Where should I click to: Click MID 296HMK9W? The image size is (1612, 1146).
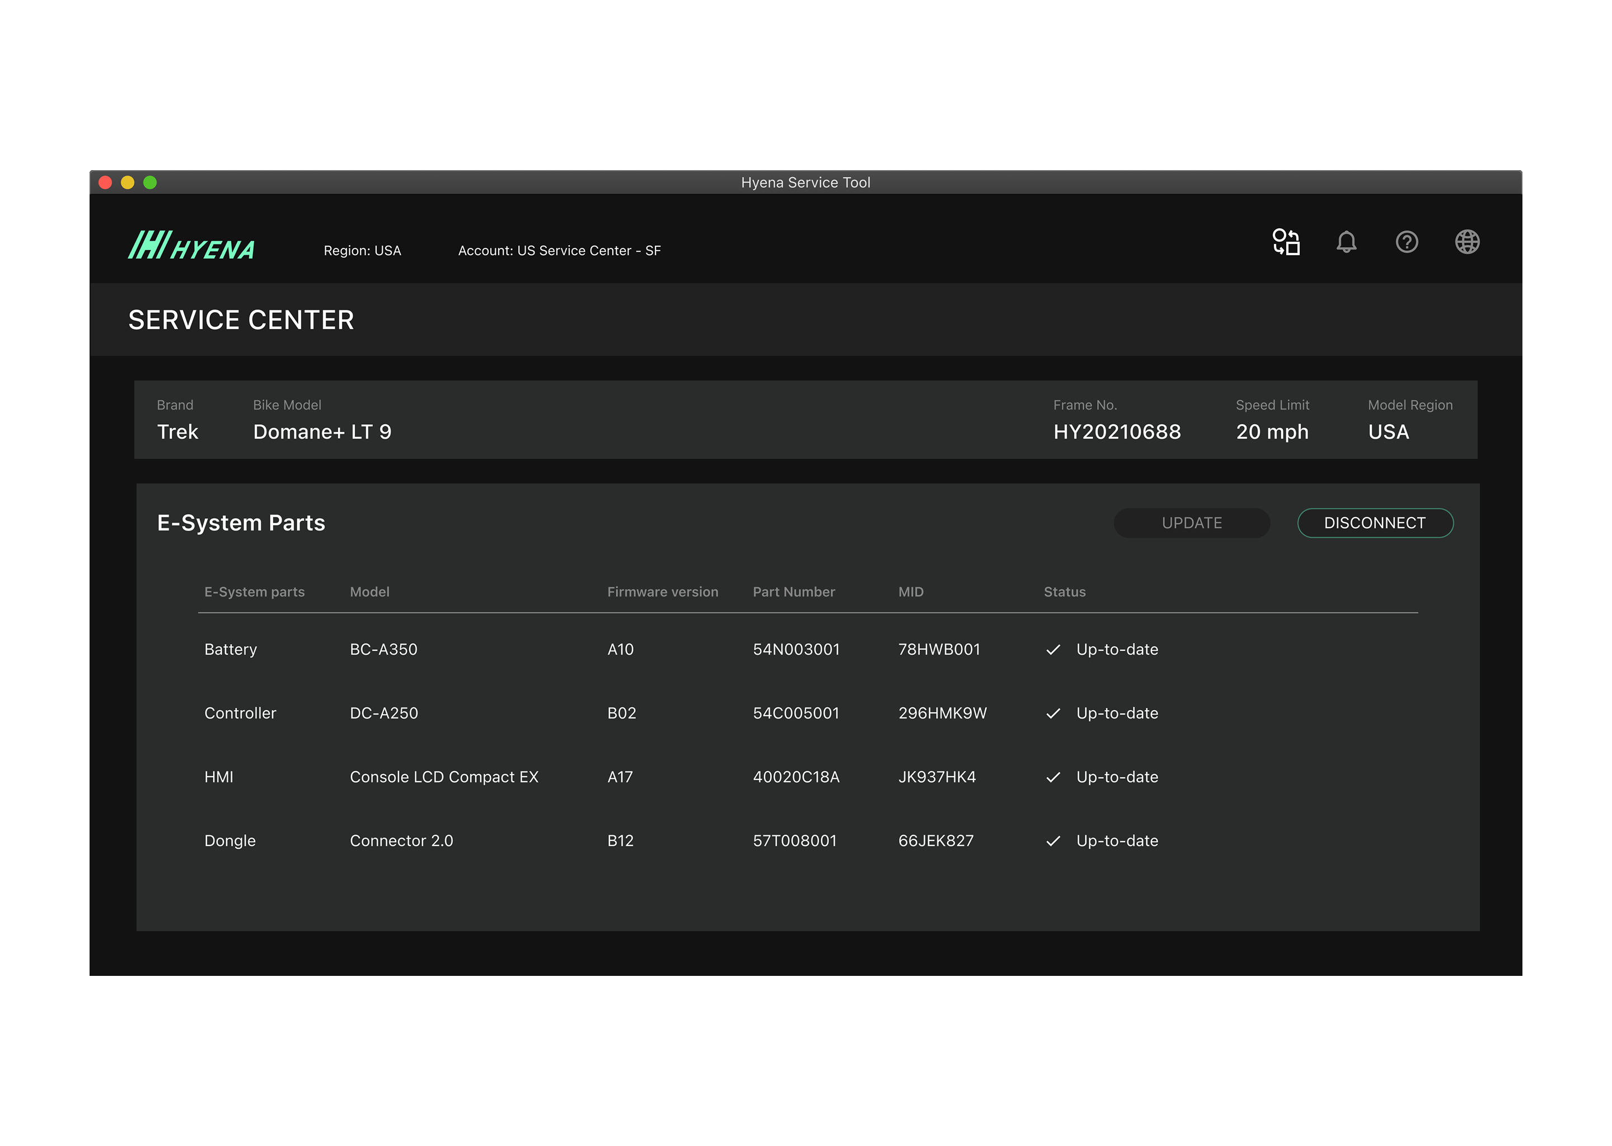point(942,713)
